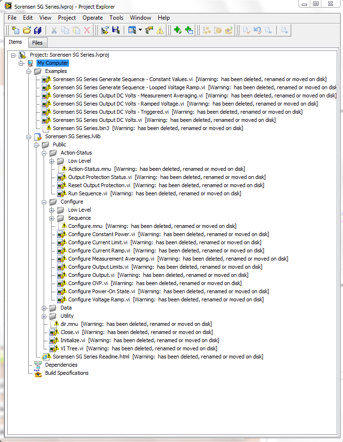The height and width of the screenshot is (442, 343).
Task: Select Output DC Volts - Triggered.vi example
Action: coord(110,112)
